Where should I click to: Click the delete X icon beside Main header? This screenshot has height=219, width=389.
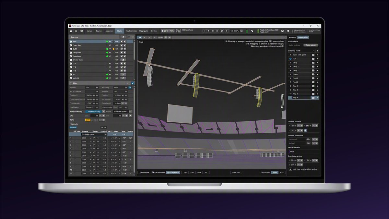[x=127, y=83]
